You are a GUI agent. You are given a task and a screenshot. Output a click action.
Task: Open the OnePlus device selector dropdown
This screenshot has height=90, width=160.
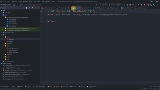pos(115,5)
